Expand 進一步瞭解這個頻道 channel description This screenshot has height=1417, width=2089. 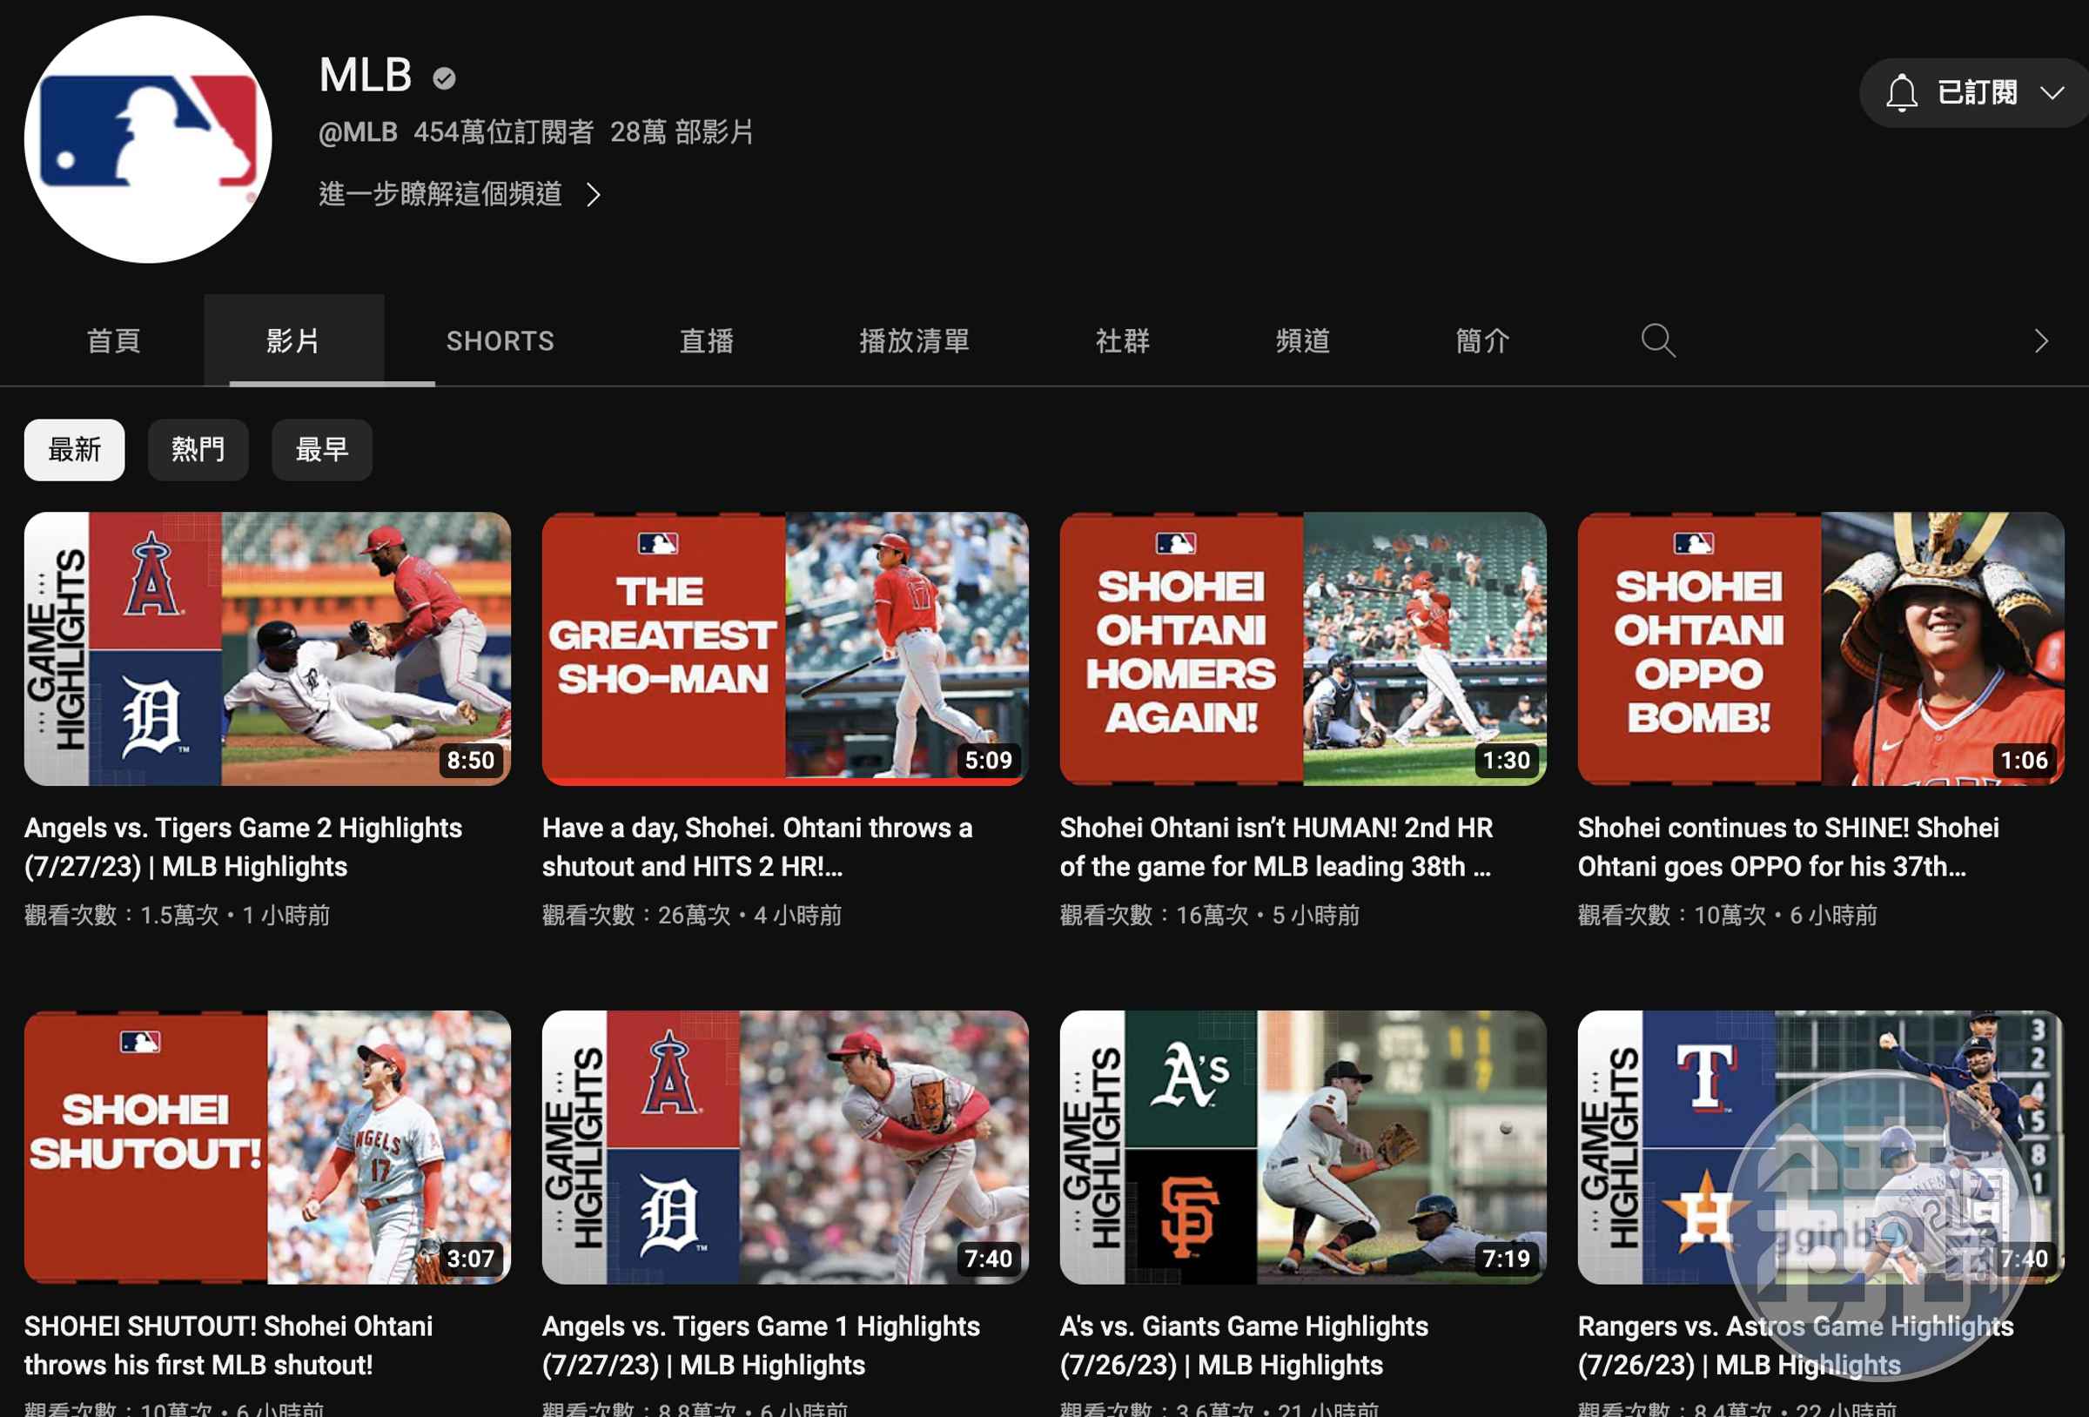460,194
